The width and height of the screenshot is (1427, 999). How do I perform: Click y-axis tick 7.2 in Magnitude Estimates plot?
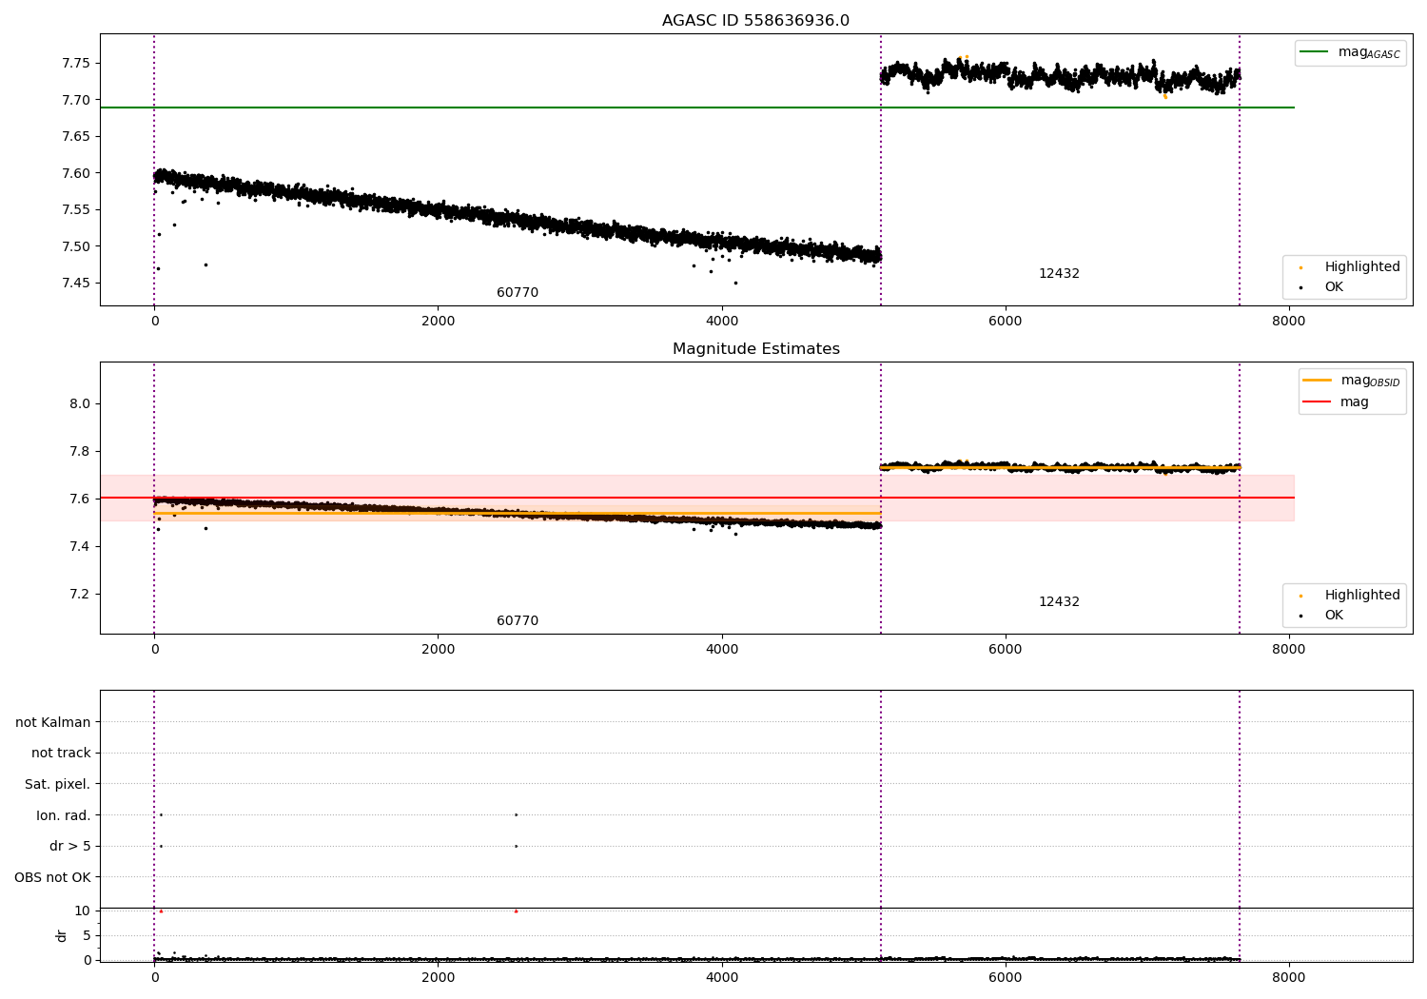click(80, 595)
